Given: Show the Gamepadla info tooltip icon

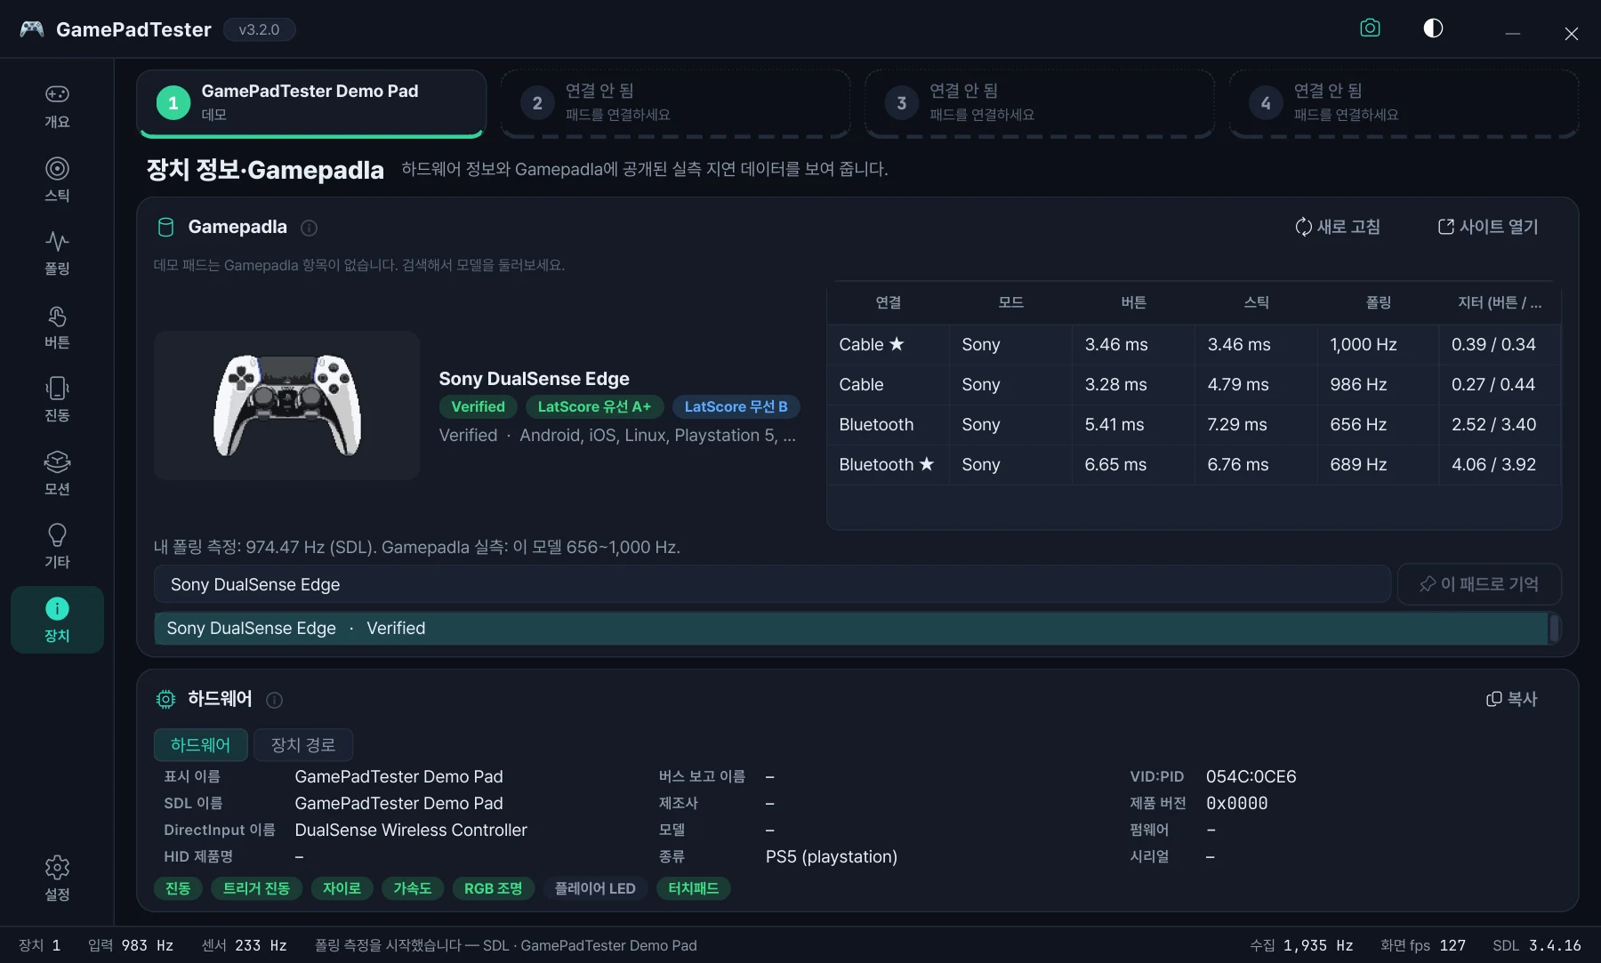Looking at the screenshot, I should click(x=309, y=228).
